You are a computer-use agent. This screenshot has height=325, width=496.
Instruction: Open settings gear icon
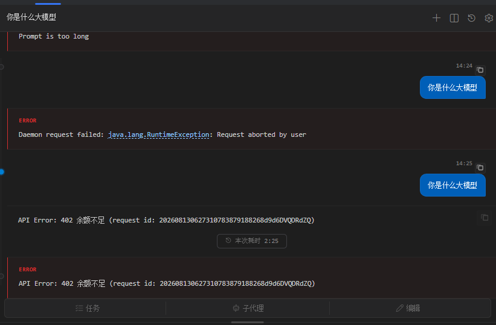[x=489, y=18]
